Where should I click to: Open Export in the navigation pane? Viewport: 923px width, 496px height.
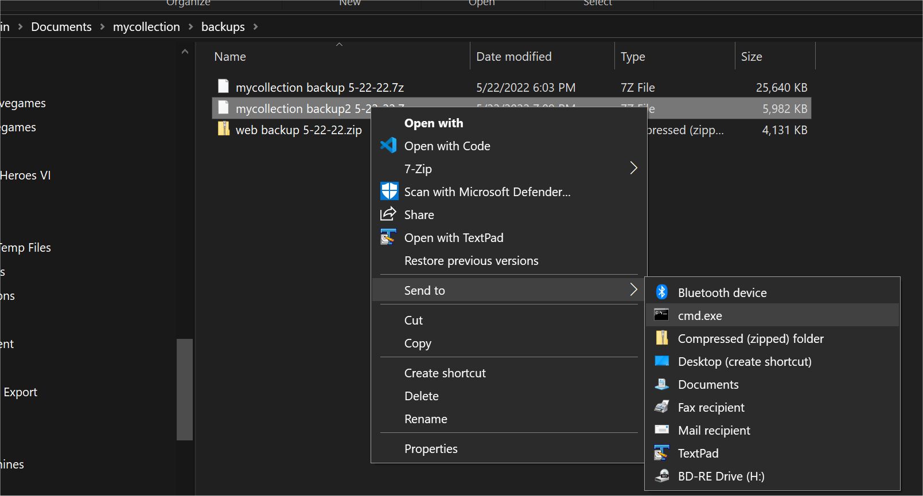point(20,392)
